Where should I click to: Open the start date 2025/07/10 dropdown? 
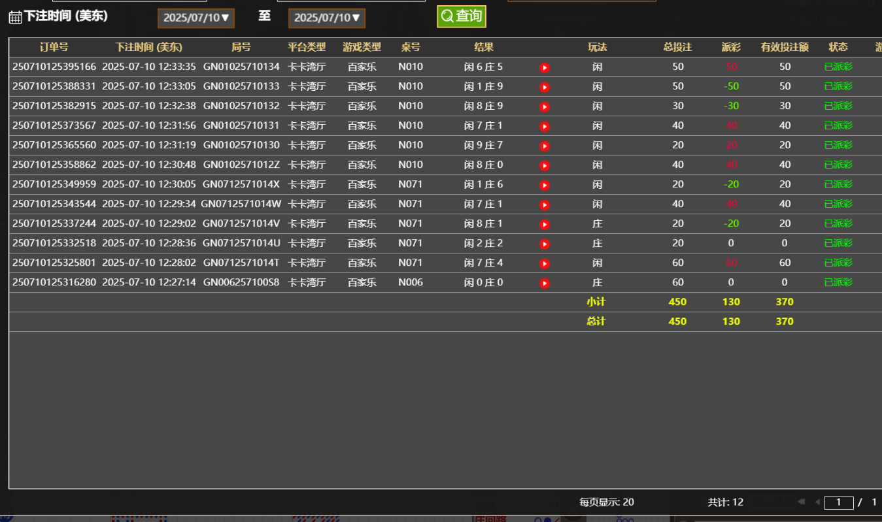pyautogui.click(x=196, y=18)
